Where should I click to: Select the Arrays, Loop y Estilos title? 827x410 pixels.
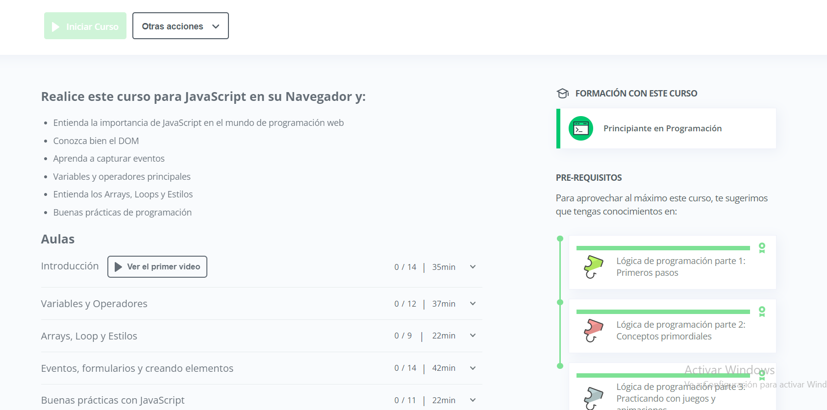[89, 336]
